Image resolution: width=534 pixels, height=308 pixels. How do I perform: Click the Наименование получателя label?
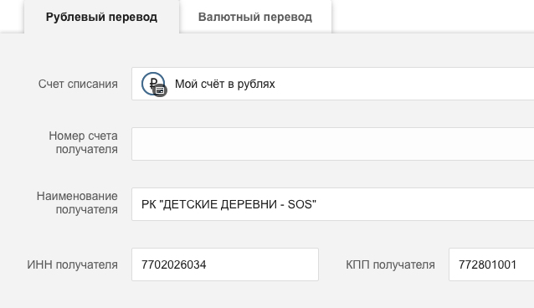coord(77,203)
